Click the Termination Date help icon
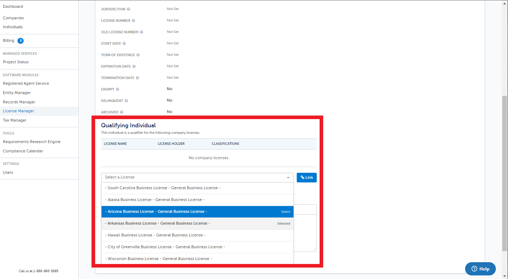 [x=137, y=78]
